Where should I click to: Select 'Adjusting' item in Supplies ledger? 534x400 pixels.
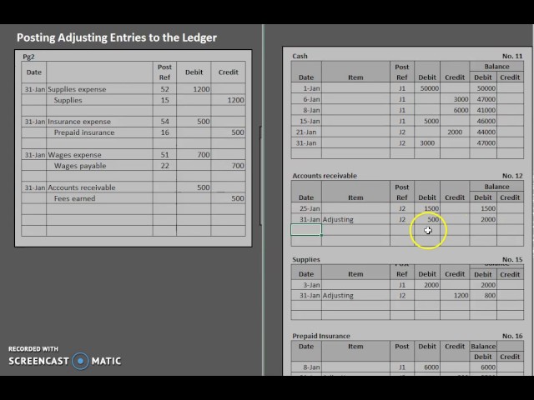pyautogui.click(x=355, y=296)
